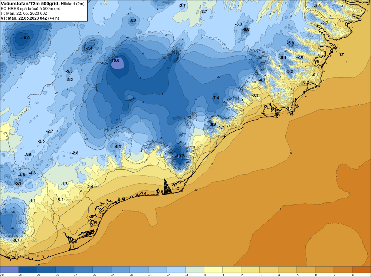Click the -1.3 temperature label
Viewport: 371px width, 277px height.
click(x=64, y=184)
